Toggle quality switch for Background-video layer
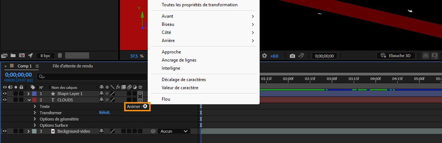Screen dimensions: 442x143 tap(113, 131)
